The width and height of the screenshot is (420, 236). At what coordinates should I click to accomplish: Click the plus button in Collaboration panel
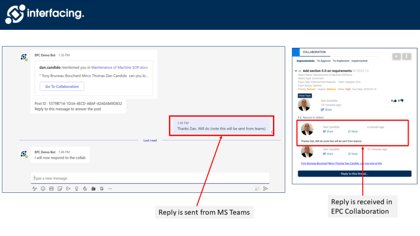click(x=396, y=56)
